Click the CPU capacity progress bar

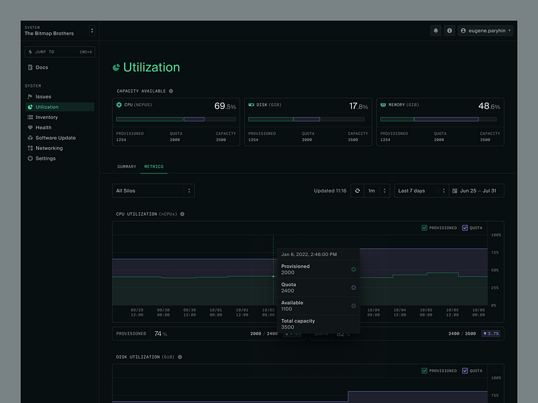[x=176, y=120]
